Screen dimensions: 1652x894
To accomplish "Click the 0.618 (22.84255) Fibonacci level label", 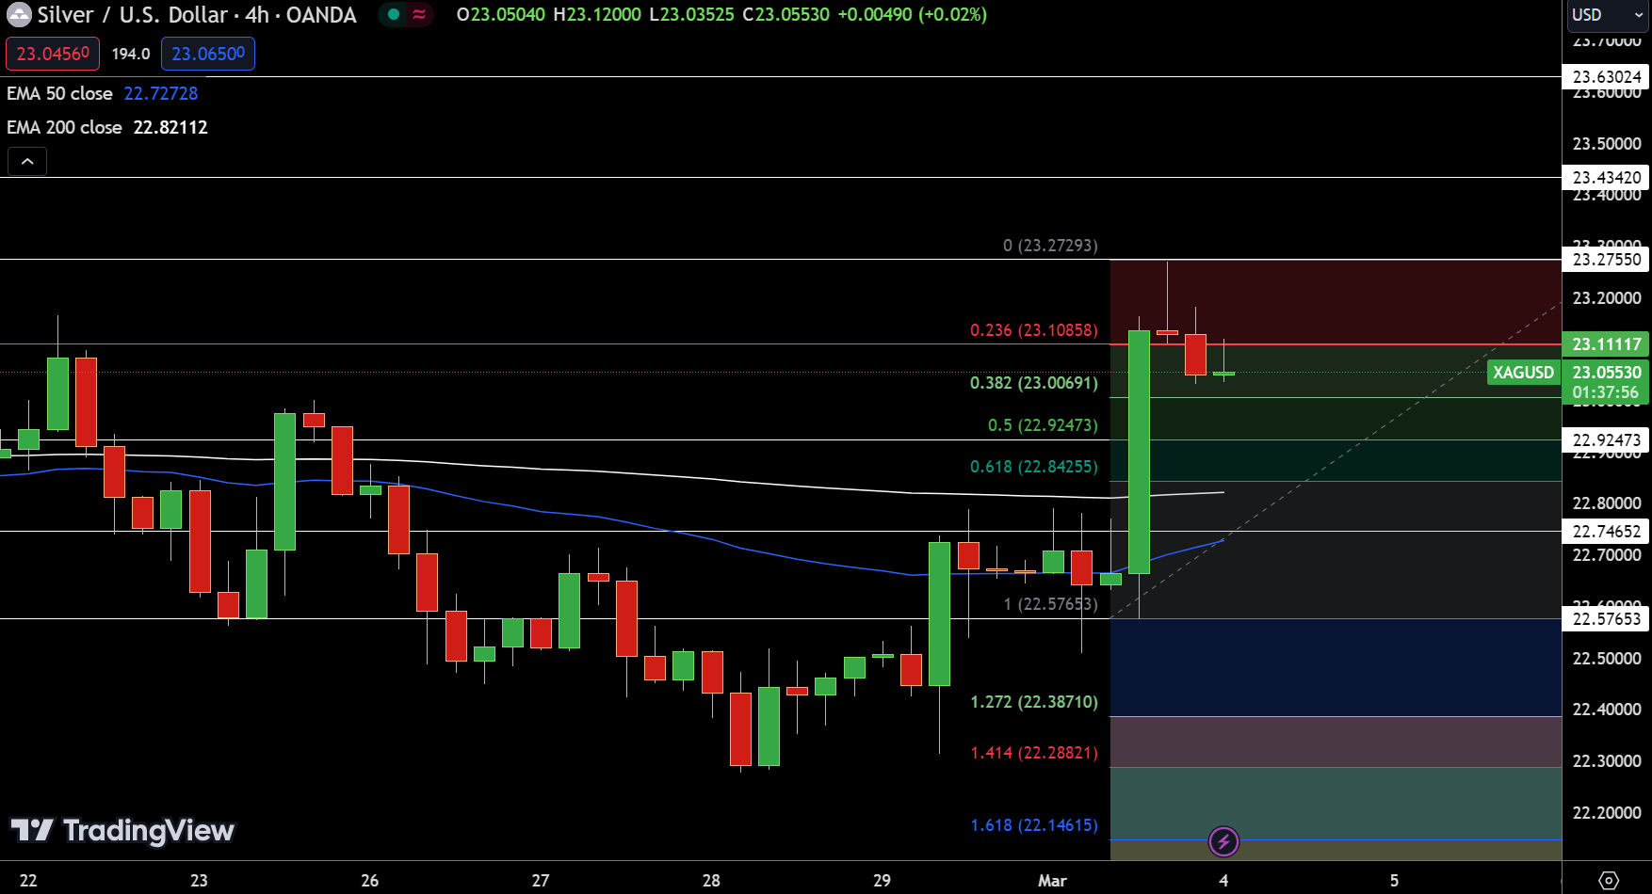I will (x=1033, y=467).
